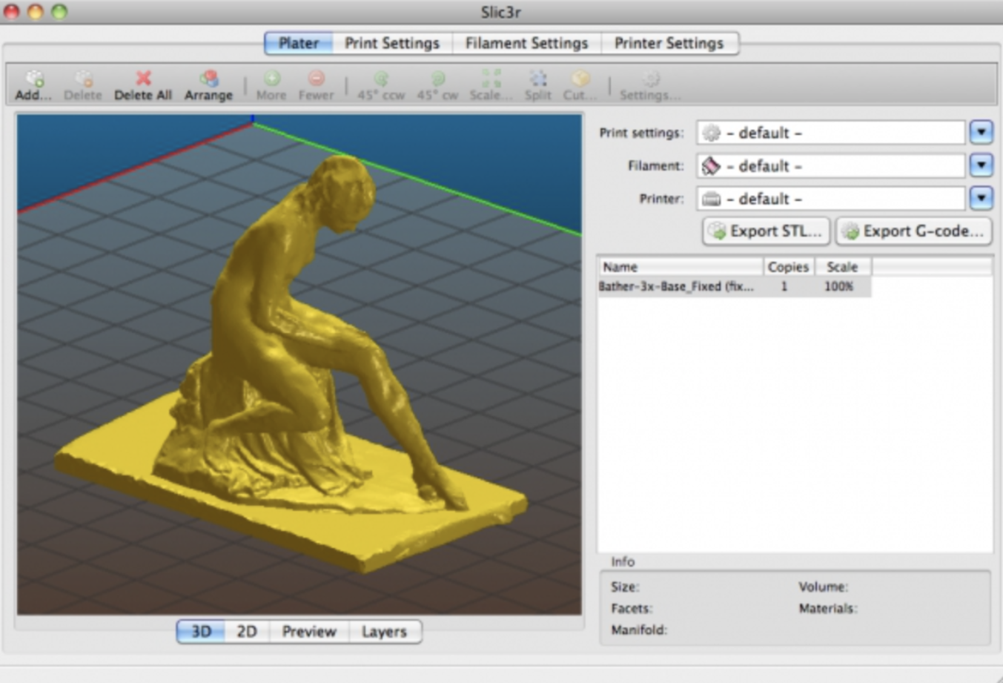
Task: Open the Printer preset dropdown arrow
Action: pyautogui.click(x=982, y=198)
